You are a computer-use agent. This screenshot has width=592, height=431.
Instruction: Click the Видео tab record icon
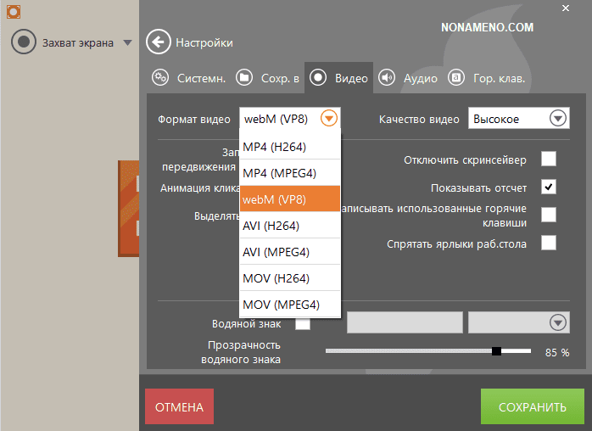click(x=318, y=78)
